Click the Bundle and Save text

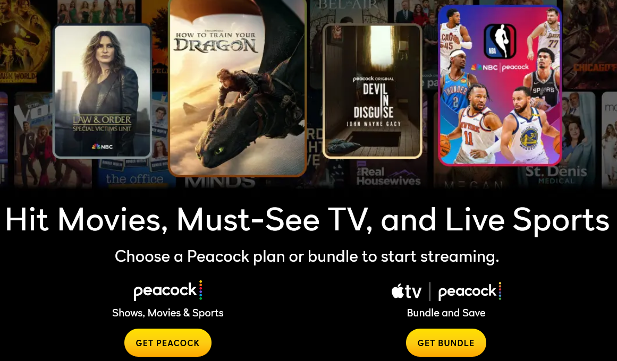446,313
